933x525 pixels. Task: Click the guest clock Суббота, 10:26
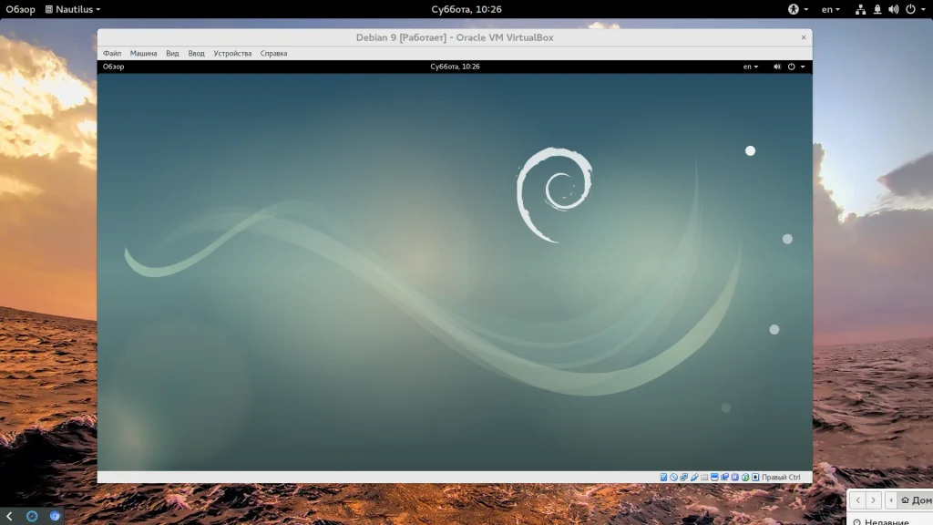tap(455, 67)
